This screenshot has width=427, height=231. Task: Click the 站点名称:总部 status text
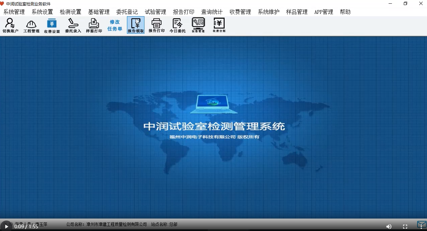pyautogui.click(x=164, y=224)
